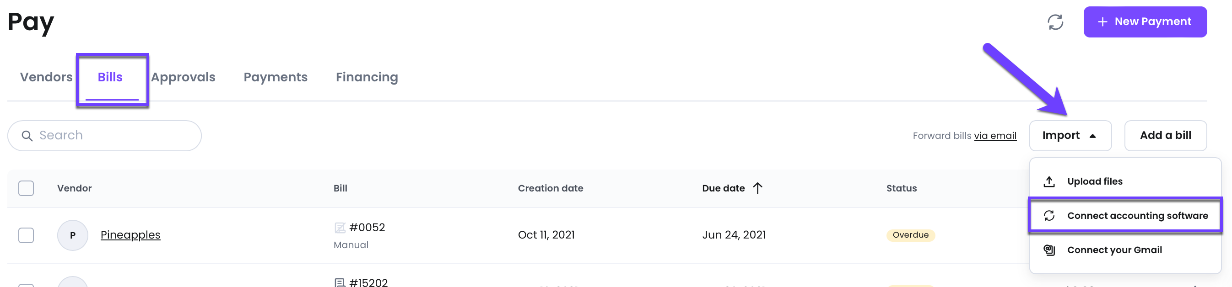The height and width of the screenshot is (287, 1232).
Task: Click the Pineapples vendor avatar
Action: [73, 235]
